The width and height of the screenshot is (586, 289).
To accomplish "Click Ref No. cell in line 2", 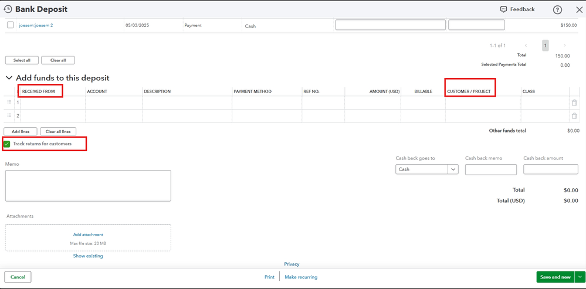I will pyautogui.click(x=323, y=115).
